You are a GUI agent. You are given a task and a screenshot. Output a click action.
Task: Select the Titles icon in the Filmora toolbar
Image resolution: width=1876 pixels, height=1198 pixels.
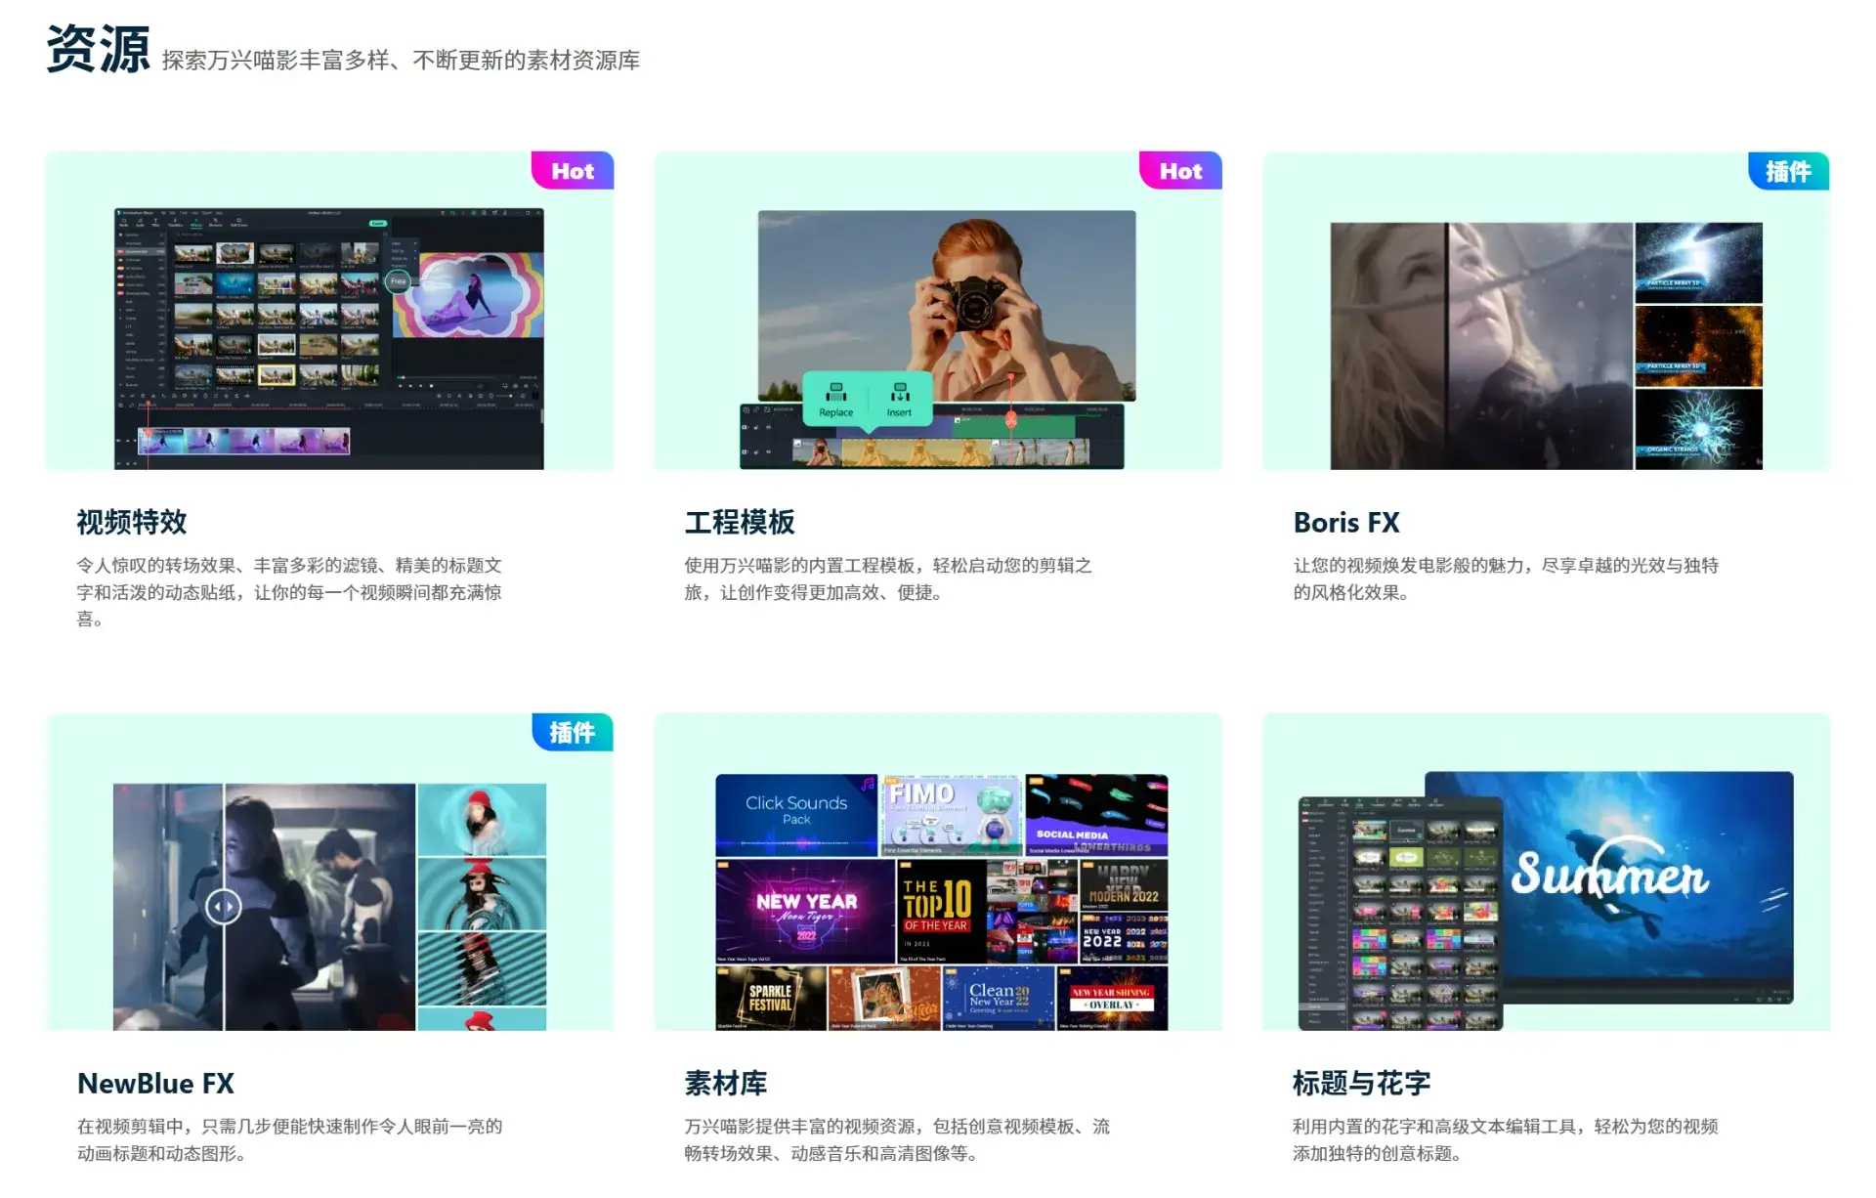point(155,223)
